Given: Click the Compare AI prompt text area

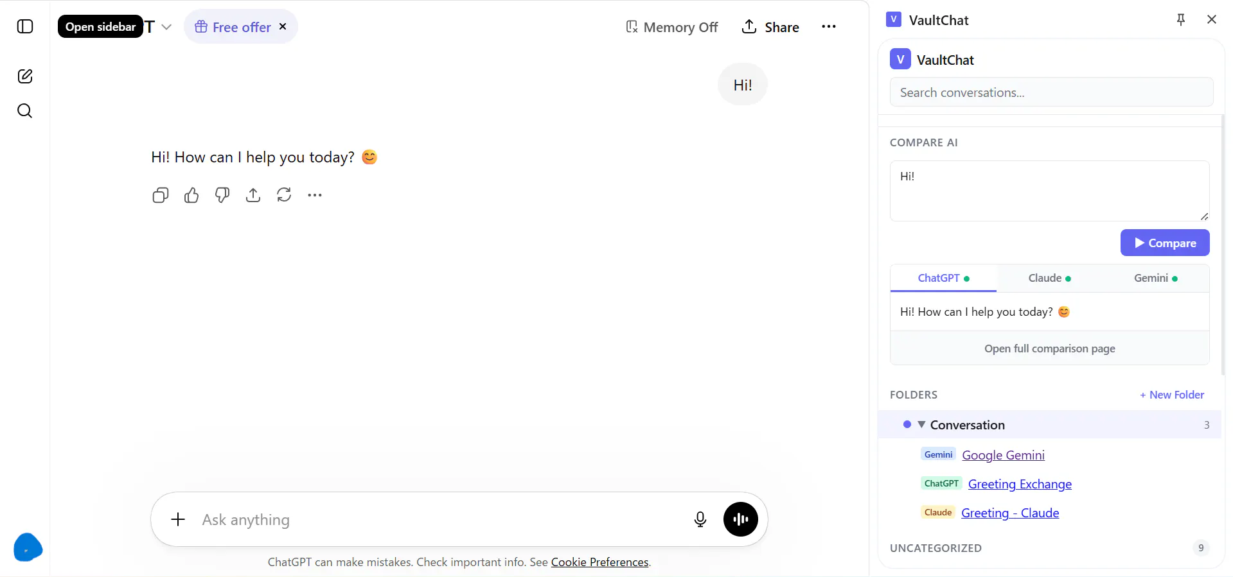Looking at the screenshot, I should point(1049,191).
